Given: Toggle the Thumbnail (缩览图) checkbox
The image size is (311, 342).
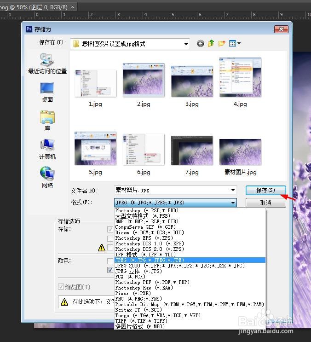Looking at the screenshot, I should (x=61, y=287).
